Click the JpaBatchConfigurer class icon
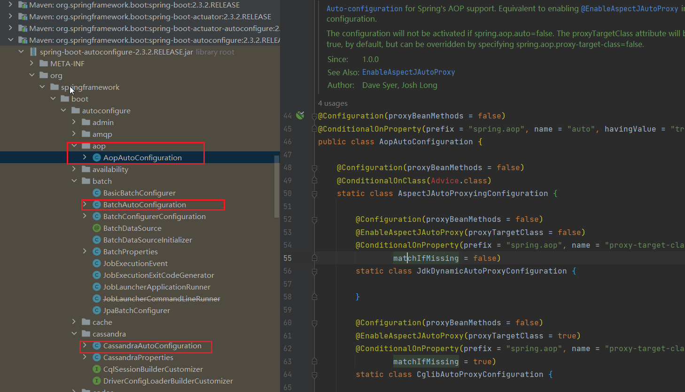 97,310
